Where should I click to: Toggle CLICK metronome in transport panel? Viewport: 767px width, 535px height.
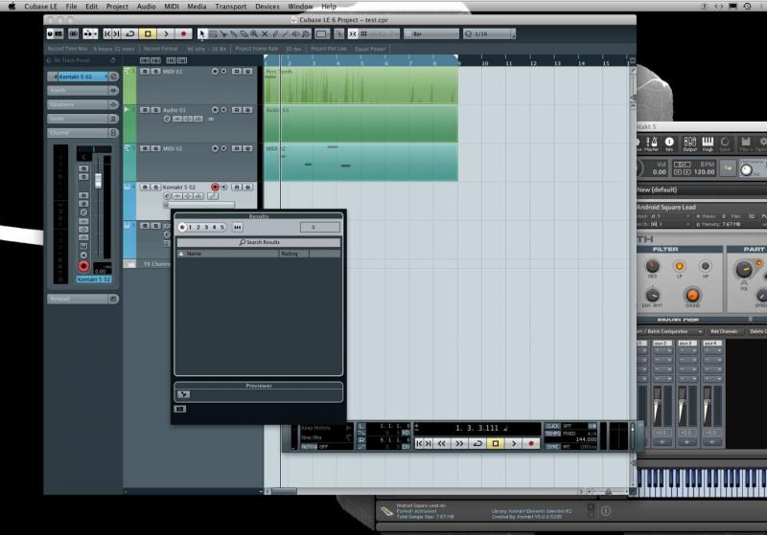[x=552, y=426]
